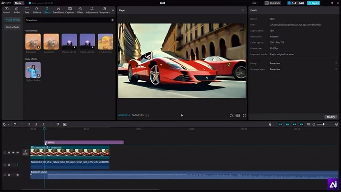Select the yellow cartoon explosion effect thumbnail

click(105, 42)
